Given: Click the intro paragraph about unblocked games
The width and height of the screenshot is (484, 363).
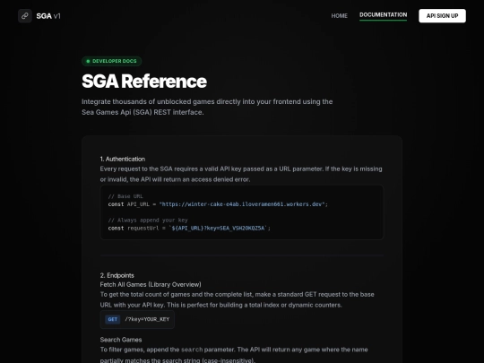Looking at the screenshot, I should tap(207, 107).
